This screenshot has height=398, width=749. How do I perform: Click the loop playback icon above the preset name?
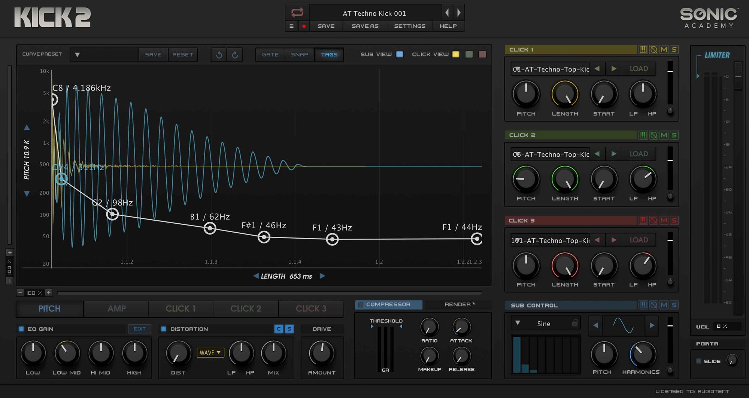point(297,12)
